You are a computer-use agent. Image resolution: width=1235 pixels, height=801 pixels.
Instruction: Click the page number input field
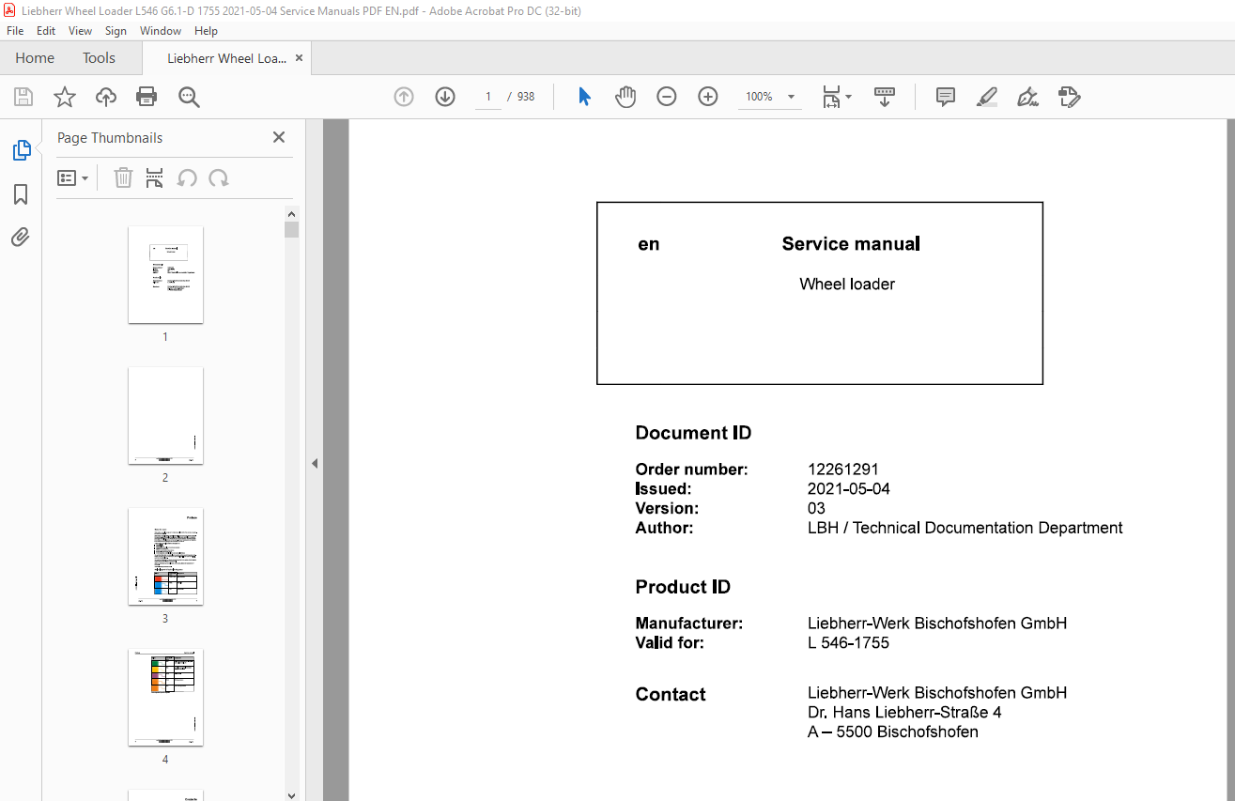coord(488,97)
